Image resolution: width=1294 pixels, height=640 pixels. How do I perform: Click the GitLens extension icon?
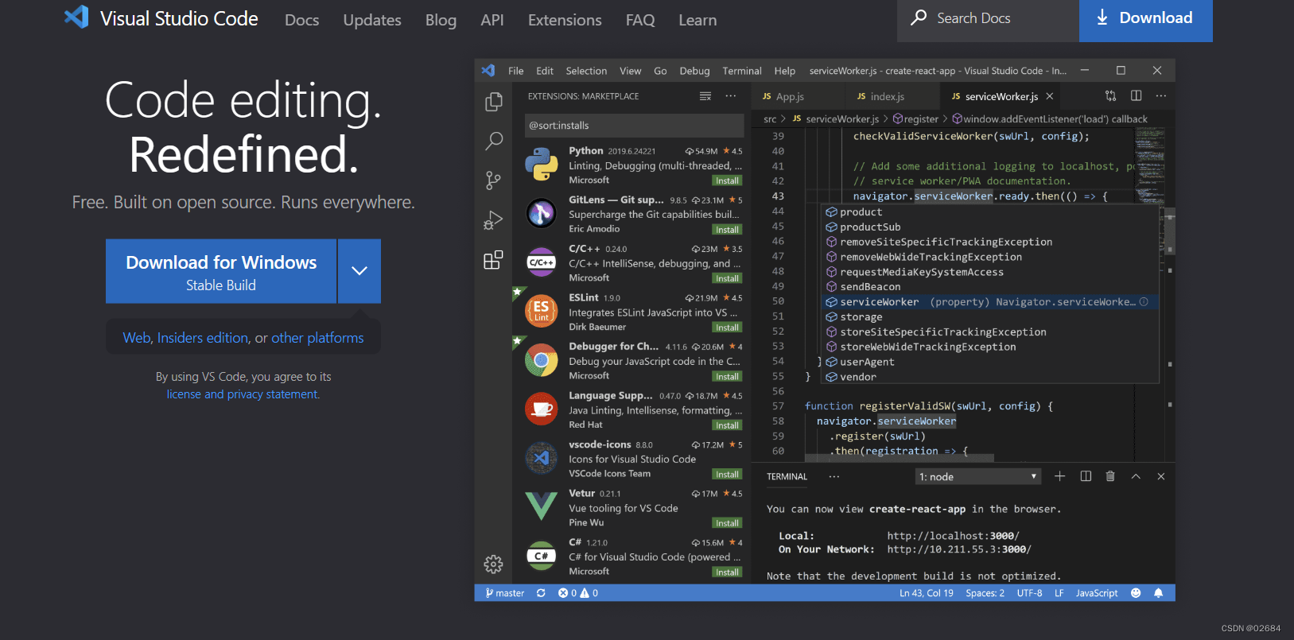[x=542, y=213]
